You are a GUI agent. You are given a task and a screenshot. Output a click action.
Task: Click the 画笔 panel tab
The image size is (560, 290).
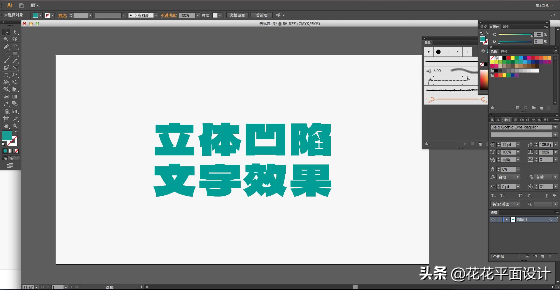[x=428, y=43]
